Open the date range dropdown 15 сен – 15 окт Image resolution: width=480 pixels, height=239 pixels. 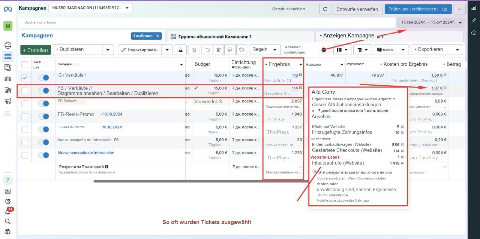click(x=432, y=22)
